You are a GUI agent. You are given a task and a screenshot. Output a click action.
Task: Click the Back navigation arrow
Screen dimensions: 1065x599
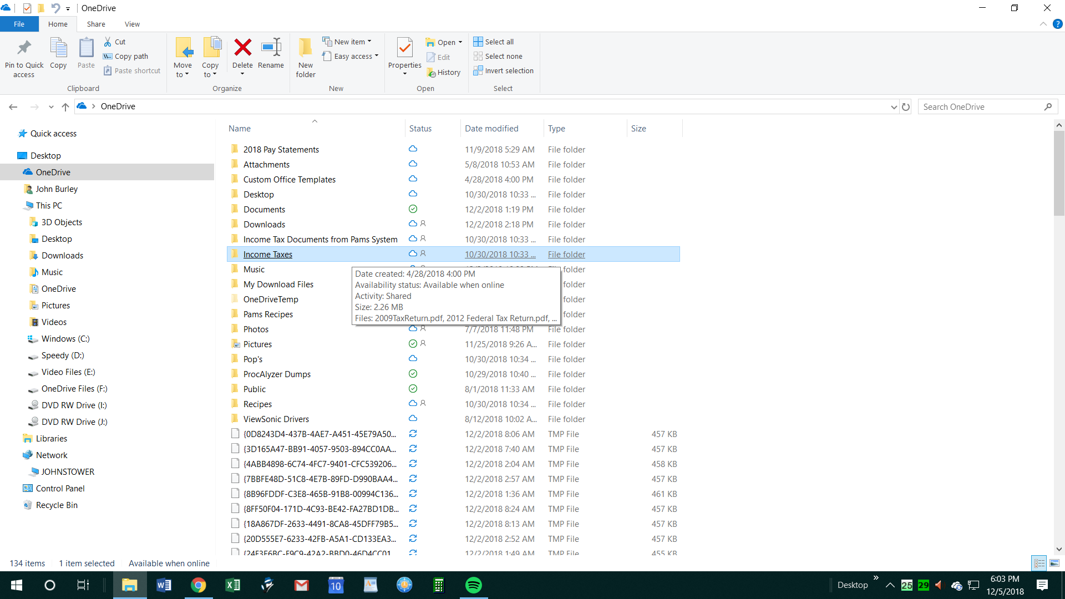coord(13,106)
